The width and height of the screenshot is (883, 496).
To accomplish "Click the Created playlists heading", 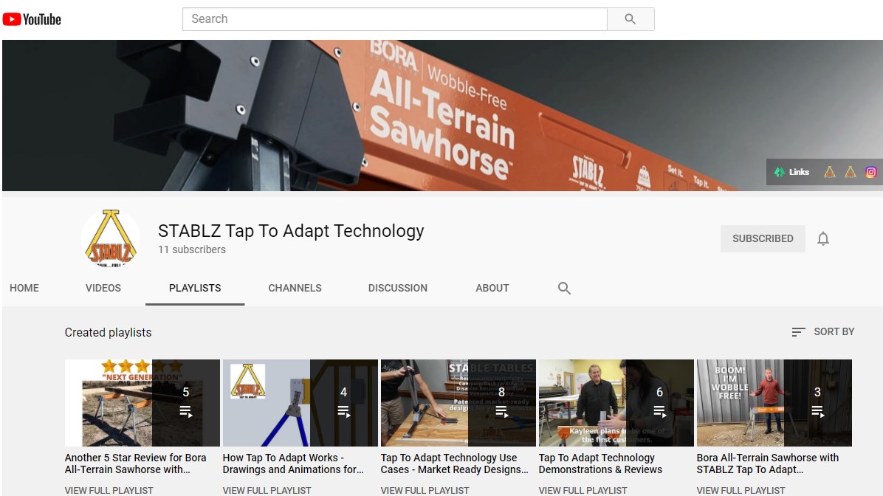I will (x=108, y=332).
